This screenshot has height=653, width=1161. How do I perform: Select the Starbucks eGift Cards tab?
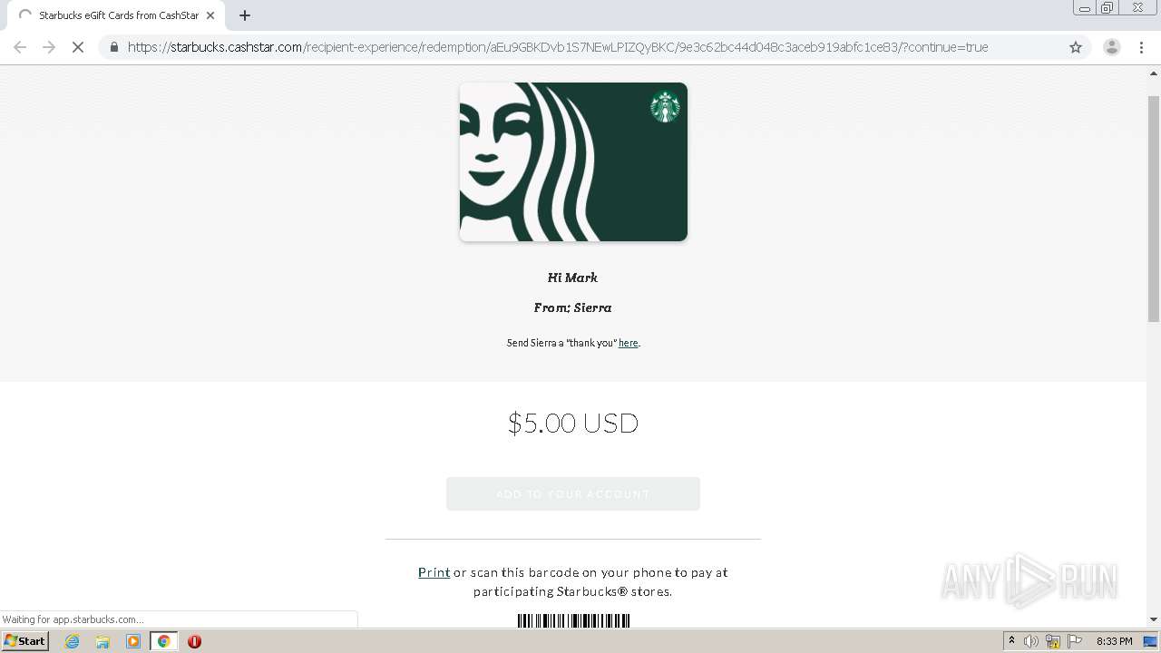point(116,15)
